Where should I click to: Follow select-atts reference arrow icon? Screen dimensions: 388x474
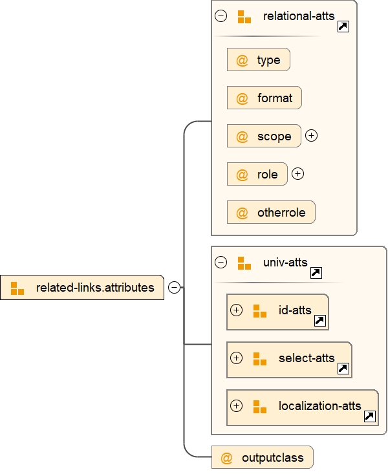click(x=343, y=369)
